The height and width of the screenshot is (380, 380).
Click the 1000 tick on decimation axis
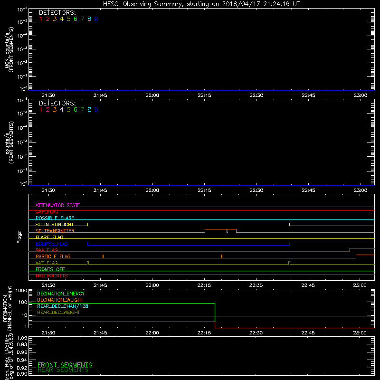[x=21, y=291]
